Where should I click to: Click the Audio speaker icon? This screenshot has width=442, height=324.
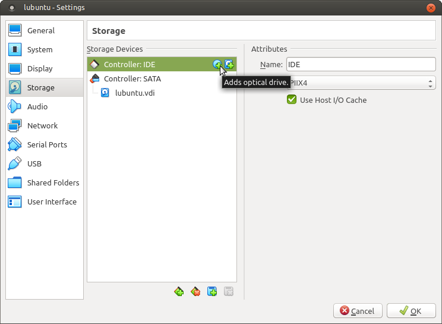click(x=15, y=106)
